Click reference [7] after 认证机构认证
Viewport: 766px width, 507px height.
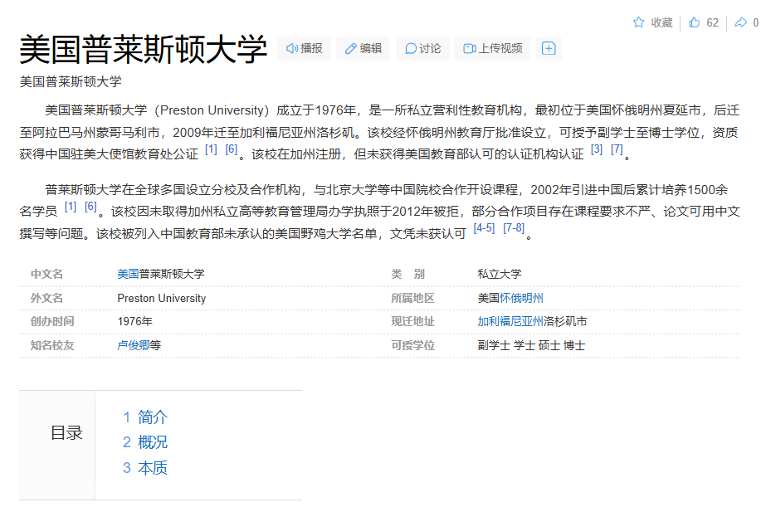point(617,149)
